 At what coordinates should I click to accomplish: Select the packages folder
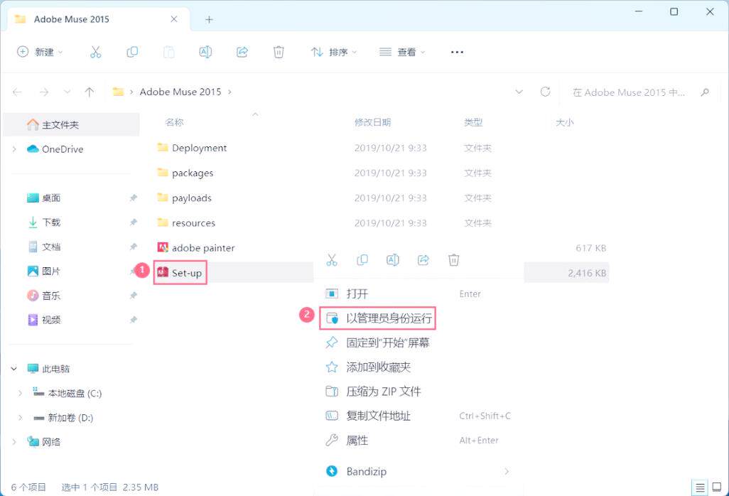pyautogui.click(x=185, y=173)
